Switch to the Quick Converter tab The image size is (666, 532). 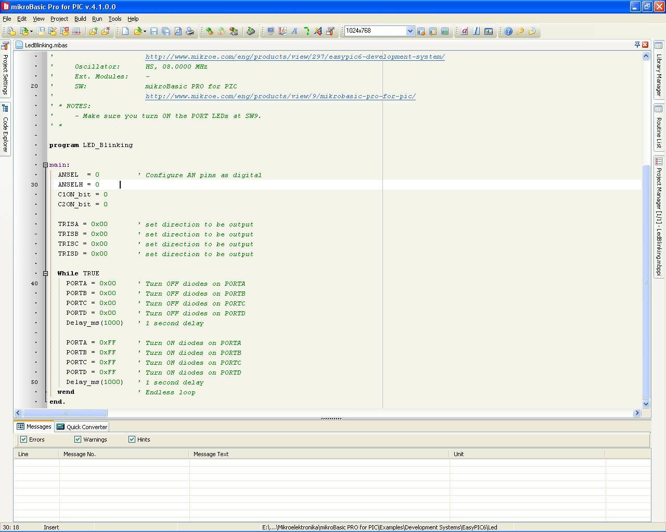(82, 427)
